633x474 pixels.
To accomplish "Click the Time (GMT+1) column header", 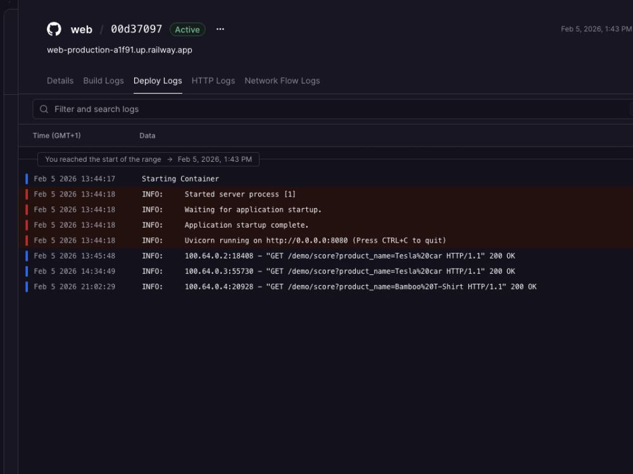I will point(57,135).
